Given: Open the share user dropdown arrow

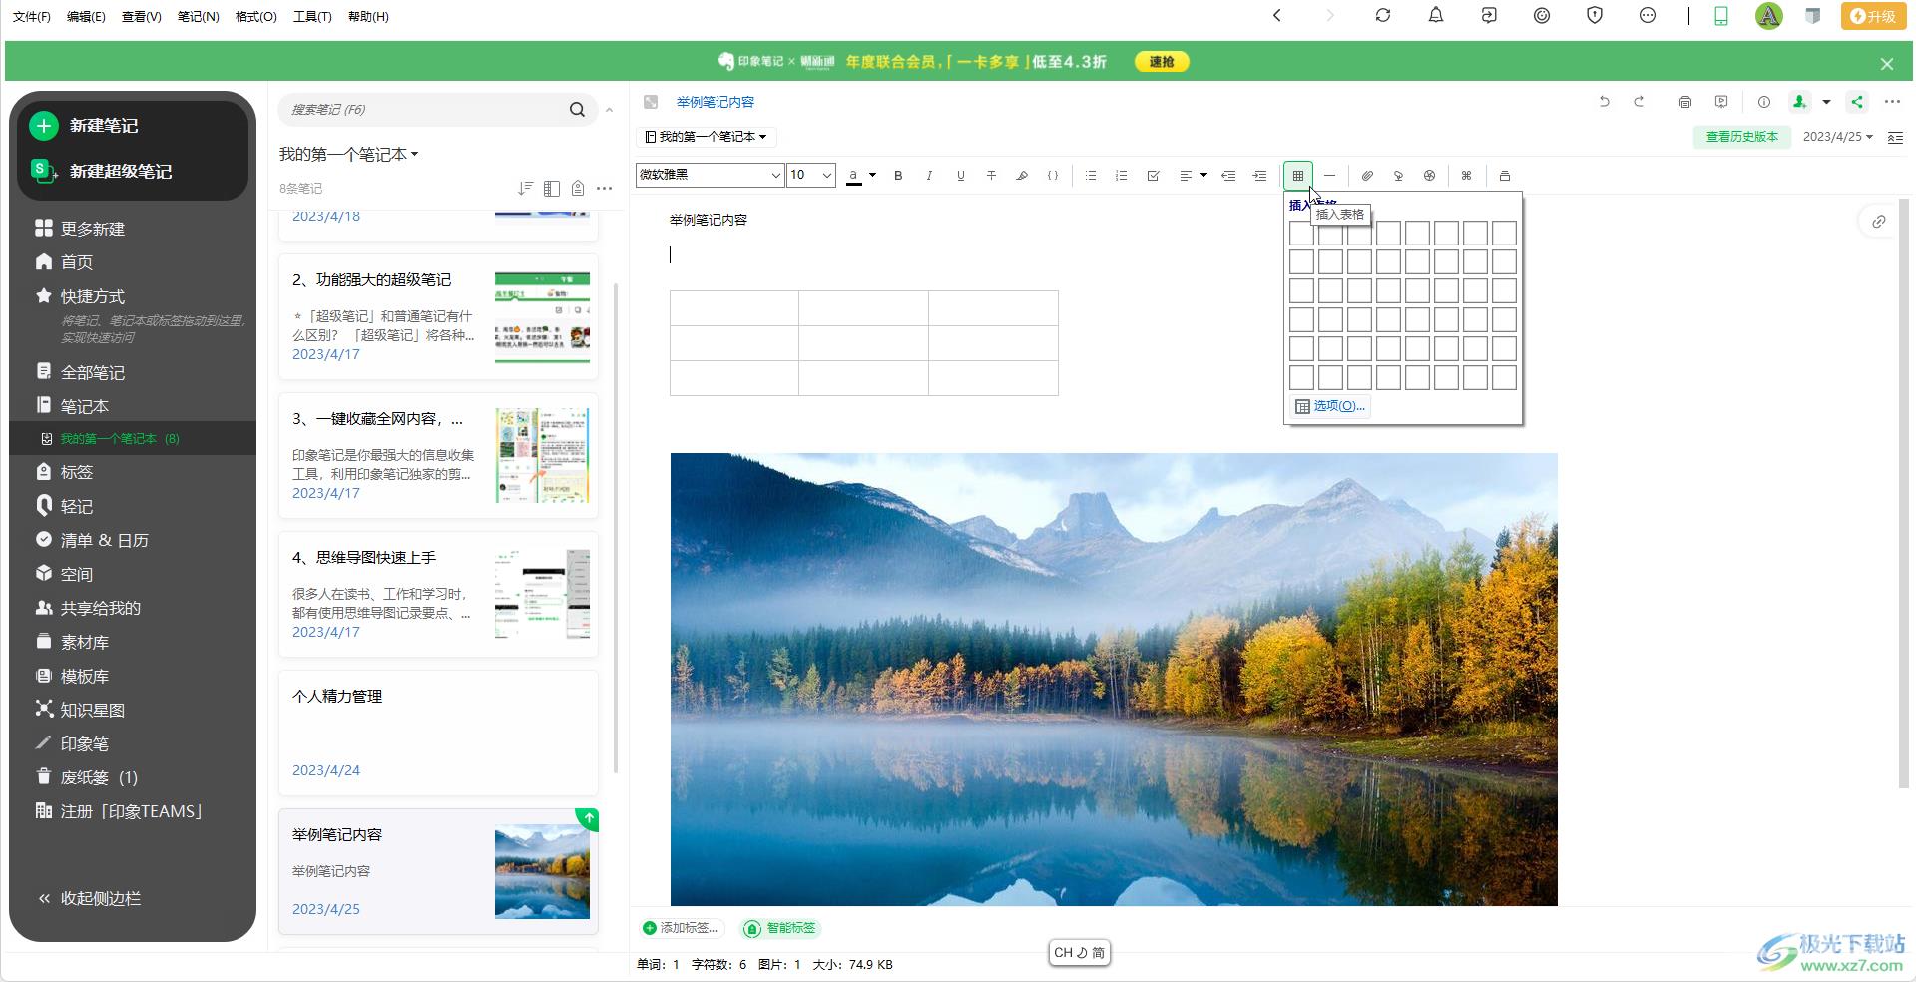Looking at the screenshot, I should click(1826, 102).
